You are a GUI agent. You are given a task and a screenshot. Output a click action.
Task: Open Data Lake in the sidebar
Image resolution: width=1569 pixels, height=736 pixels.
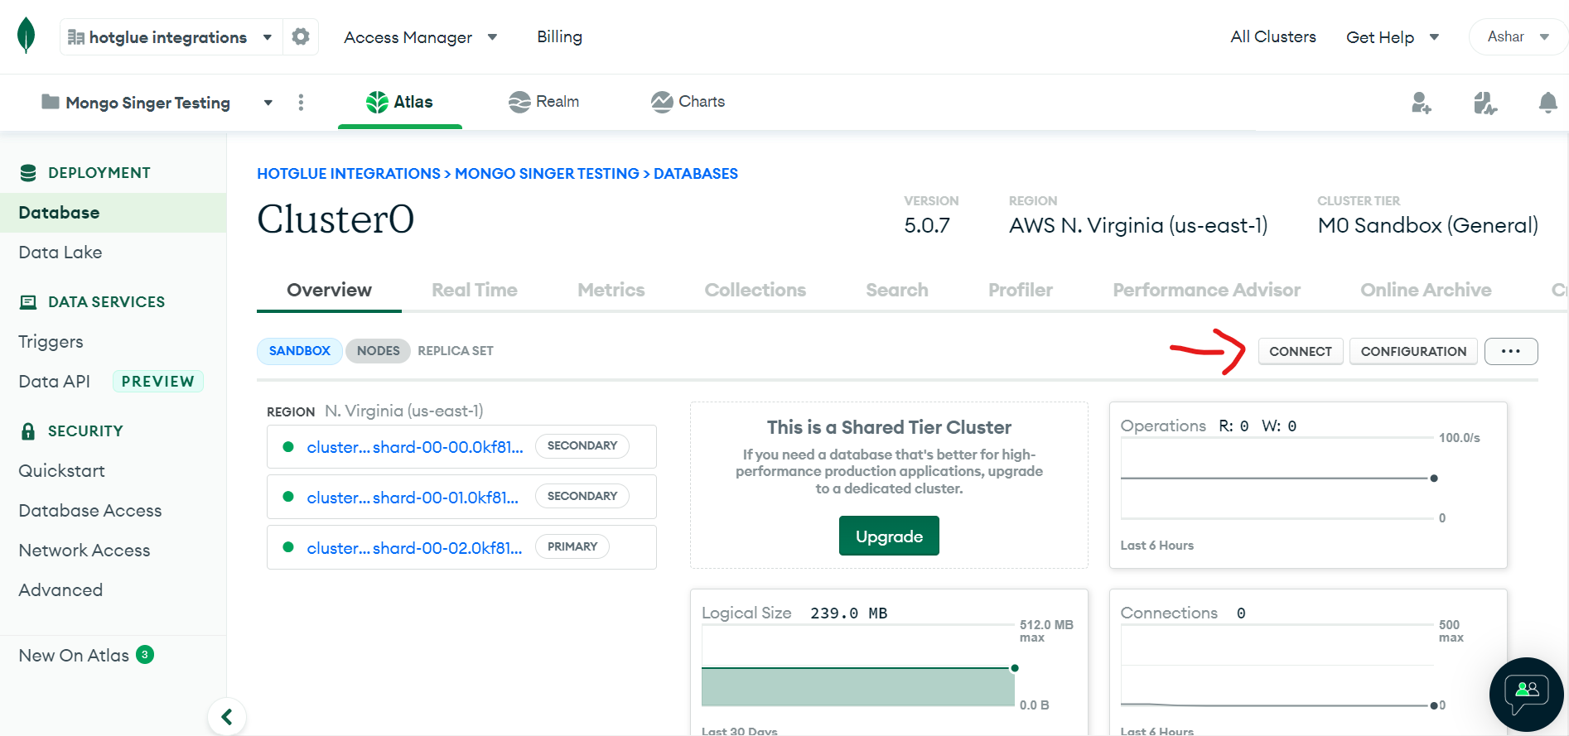pos(60,253)
